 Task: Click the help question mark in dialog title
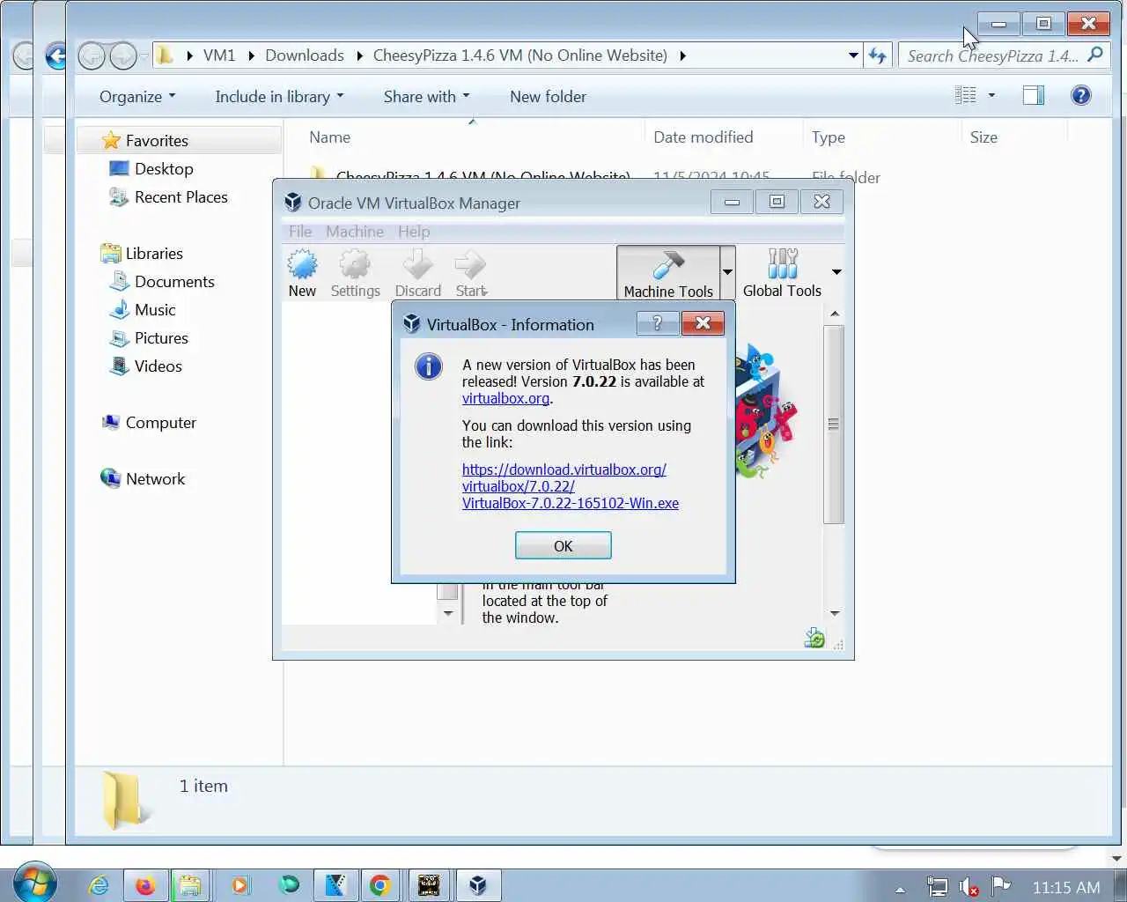657,323
